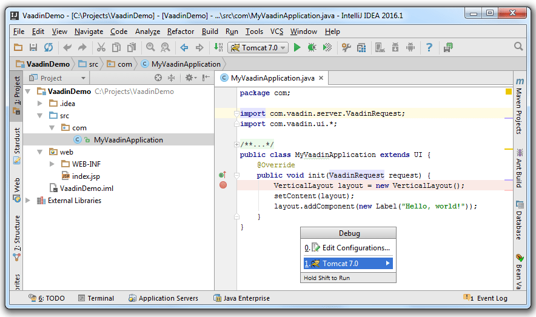Toggle the breakpoint on the VerticalLayout line
Screen dimensions: 536x317
click(223, 185)
